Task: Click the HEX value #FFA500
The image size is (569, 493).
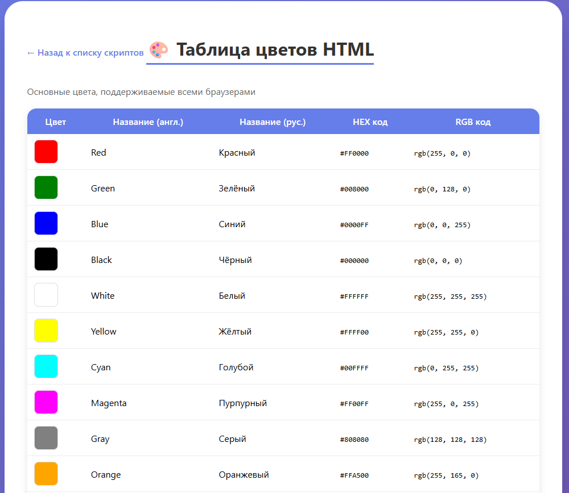Action: click(x=354, y=475)
